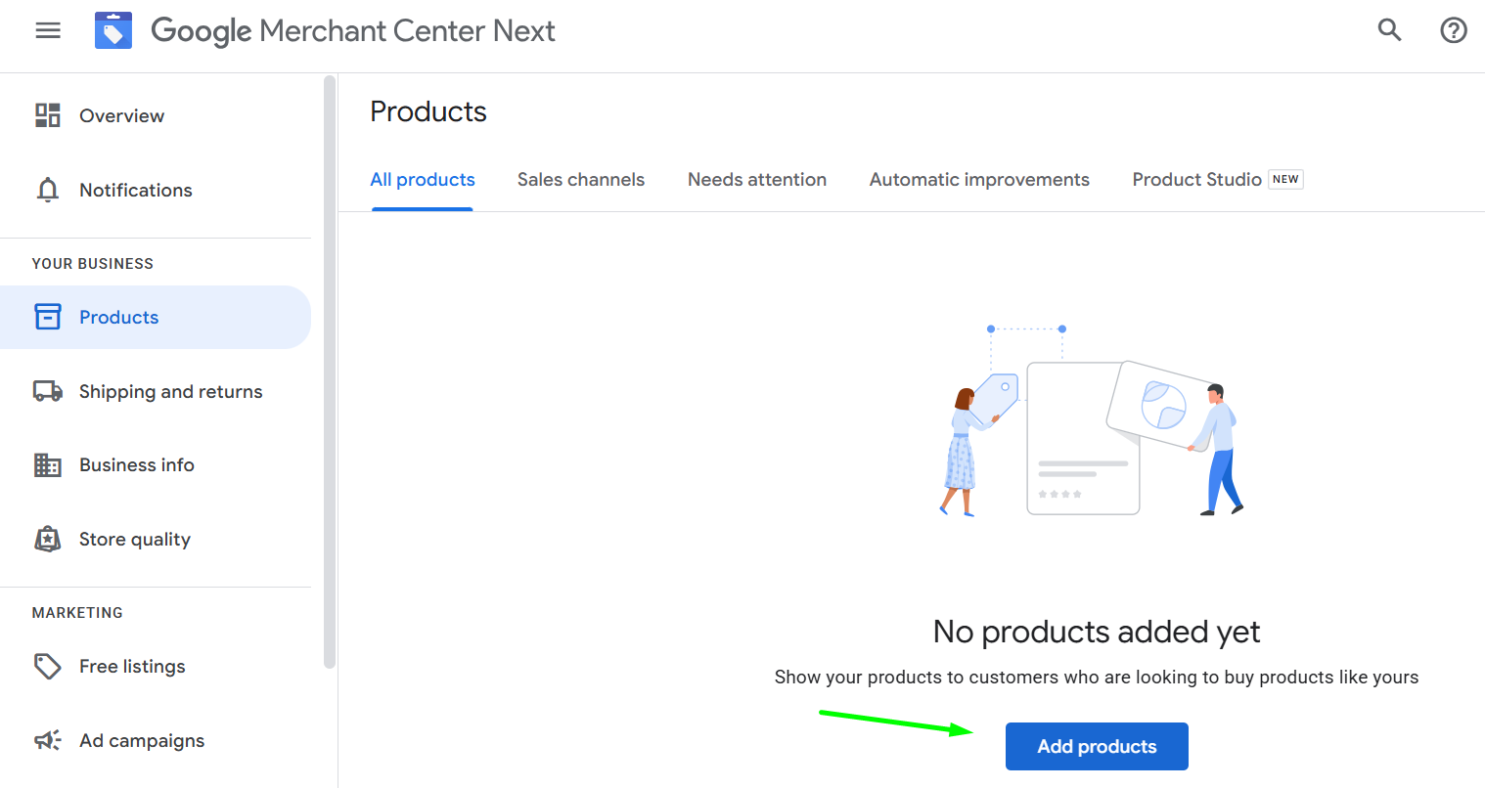
Task: Select the Store quality badge icon
Action: click(47, 539)
